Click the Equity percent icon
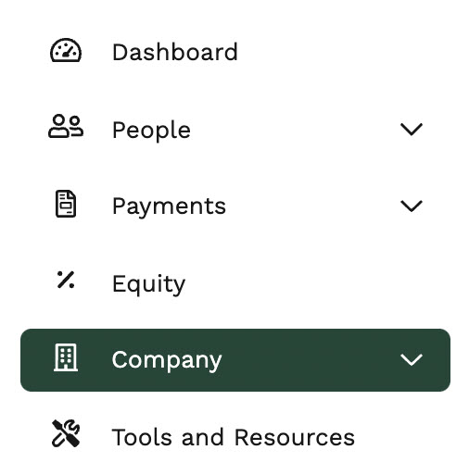 66,280
